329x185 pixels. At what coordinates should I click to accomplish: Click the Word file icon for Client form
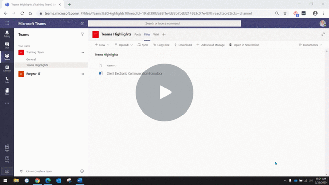click(101, 73)
